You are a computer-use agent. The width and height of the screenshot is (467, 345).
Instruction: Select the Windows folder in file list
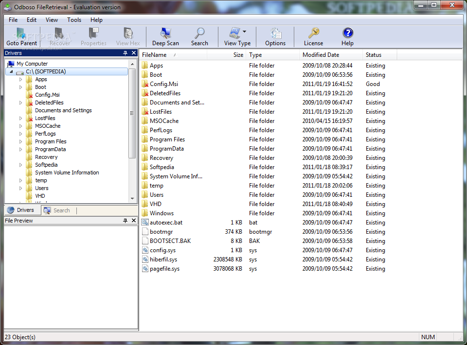162,213
